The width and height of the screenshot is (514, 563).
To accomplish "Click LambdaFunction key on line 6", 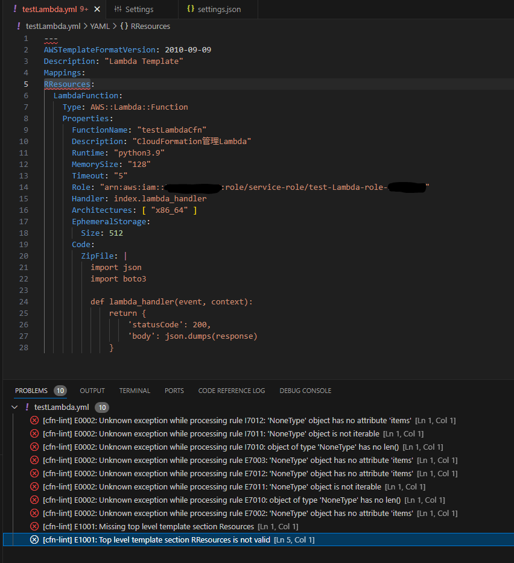I will 86,95.
